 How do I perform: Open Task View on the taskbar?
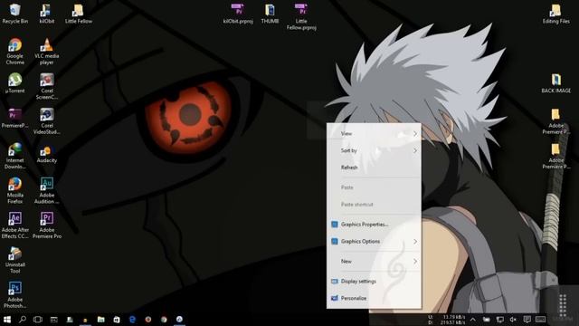(x=38, y=320)
